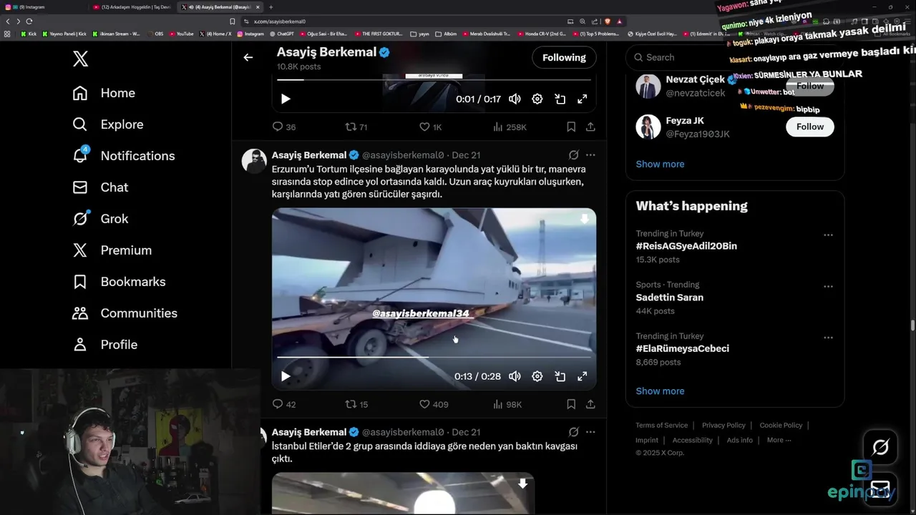The width and height of the screenshot is (916, 515).
Task: Follow Feyza JK
Action: 810,127
